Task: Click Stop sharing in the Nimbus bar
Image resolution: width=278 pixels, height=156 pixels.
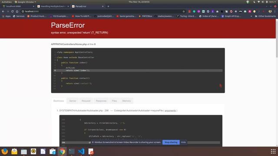Action: 171,142
